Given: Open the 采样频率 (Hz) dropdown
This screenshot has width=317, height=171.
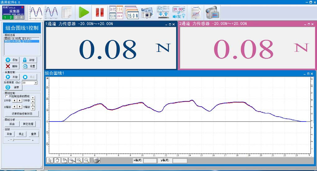Looking at the screenshot, I should click(36, 83).
